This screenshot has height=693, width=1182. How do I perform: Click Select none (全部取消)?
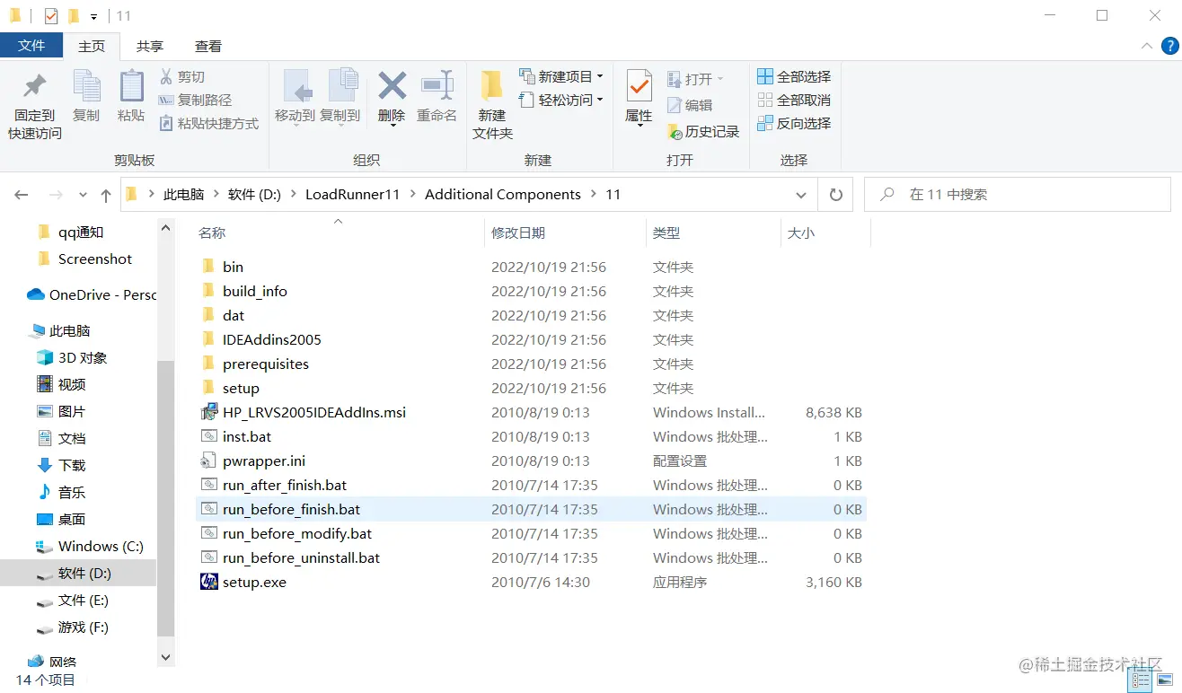coord(795,101)
